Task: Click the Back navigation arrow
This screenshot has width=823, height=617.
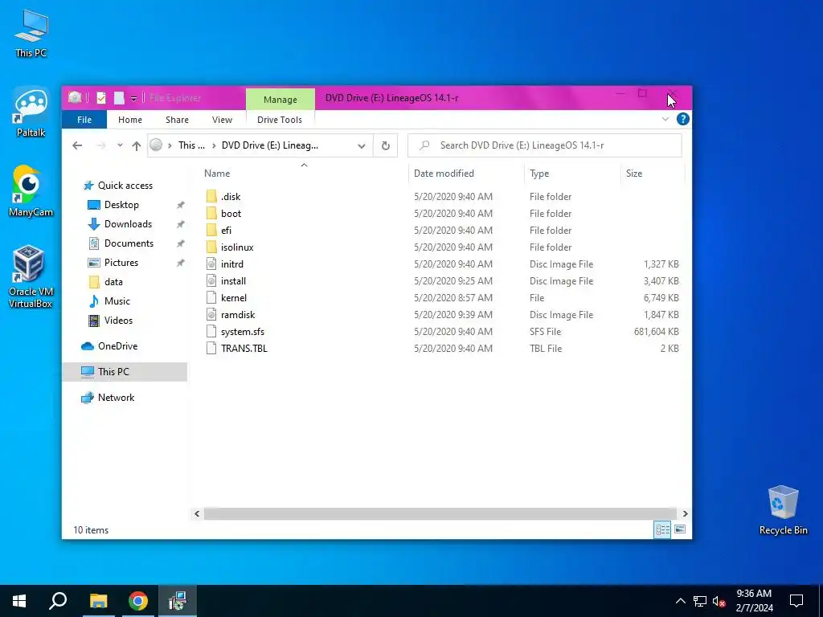Action: point(77,146)
